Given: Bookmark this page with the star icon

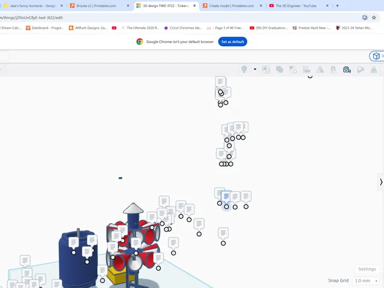Looking at the screenshot, I should tap(374, 17).
